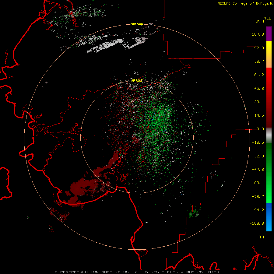This screenshot has height=274, width=274.
Task: Click the 76.7 legend value
Action: point(259,61)
